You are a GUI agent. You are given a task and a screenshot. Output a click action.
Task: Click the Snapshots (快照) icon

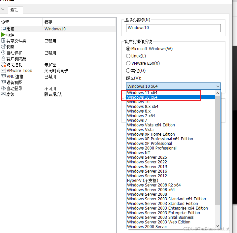[x=3, y=47]
